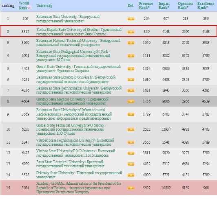
Task: Sort by Impact Rank column header
Action: tap(164, 6)
